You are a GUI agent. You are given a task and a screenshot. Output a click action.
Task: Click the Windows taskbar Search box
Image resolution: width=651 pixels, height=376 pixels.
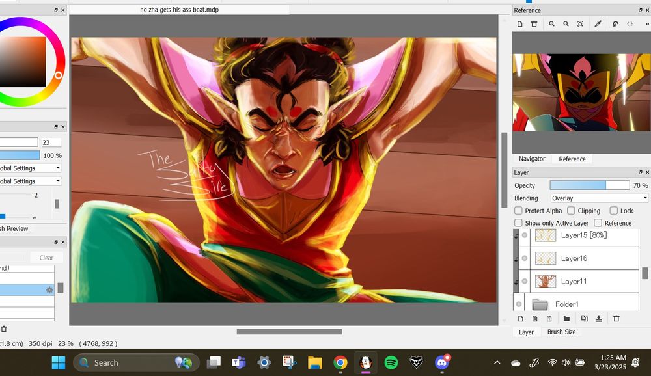pos(136,363)
